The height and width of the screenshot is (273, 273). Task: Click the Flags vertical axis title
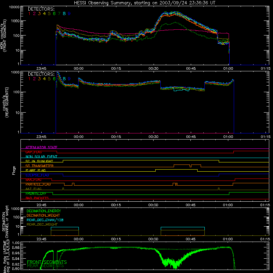tap(14, 170)
